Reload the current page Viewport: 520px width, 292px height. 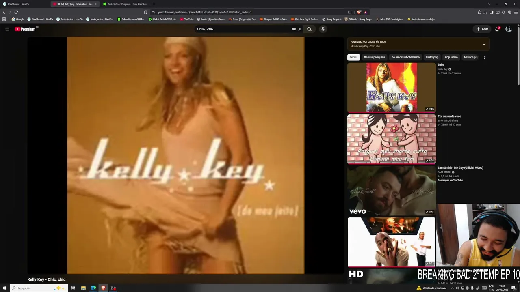[16, 12]
